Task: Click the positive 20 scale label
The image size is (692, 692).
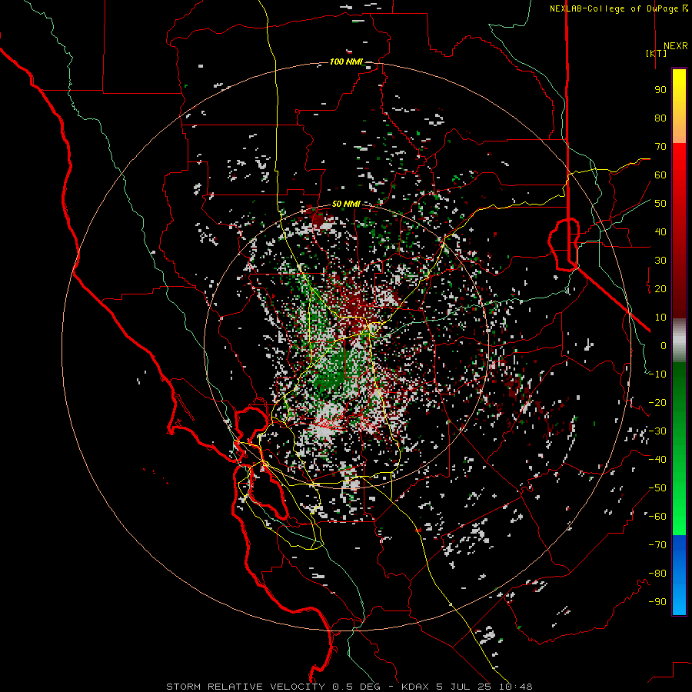Action: pos(660,288)
